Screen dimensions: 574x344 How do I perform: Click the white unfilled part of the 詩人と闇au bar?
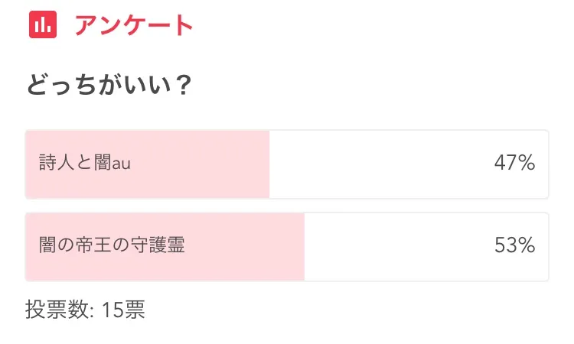[x=383, y=164]
